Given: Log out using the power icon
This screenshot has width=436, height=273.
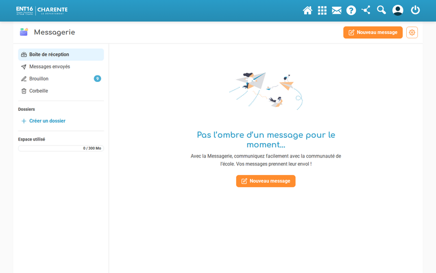Looking at the screenshot, I should point(415,10).
